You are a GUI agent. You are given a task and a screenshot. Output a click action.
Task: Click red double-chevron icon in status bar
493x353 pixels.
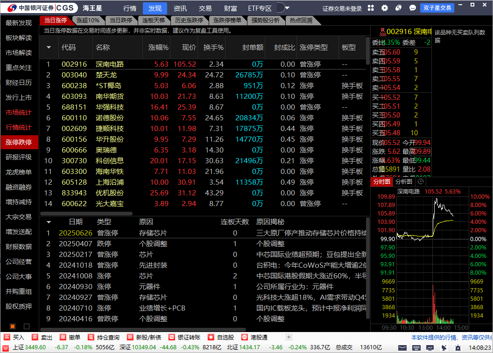click(6, 348)
